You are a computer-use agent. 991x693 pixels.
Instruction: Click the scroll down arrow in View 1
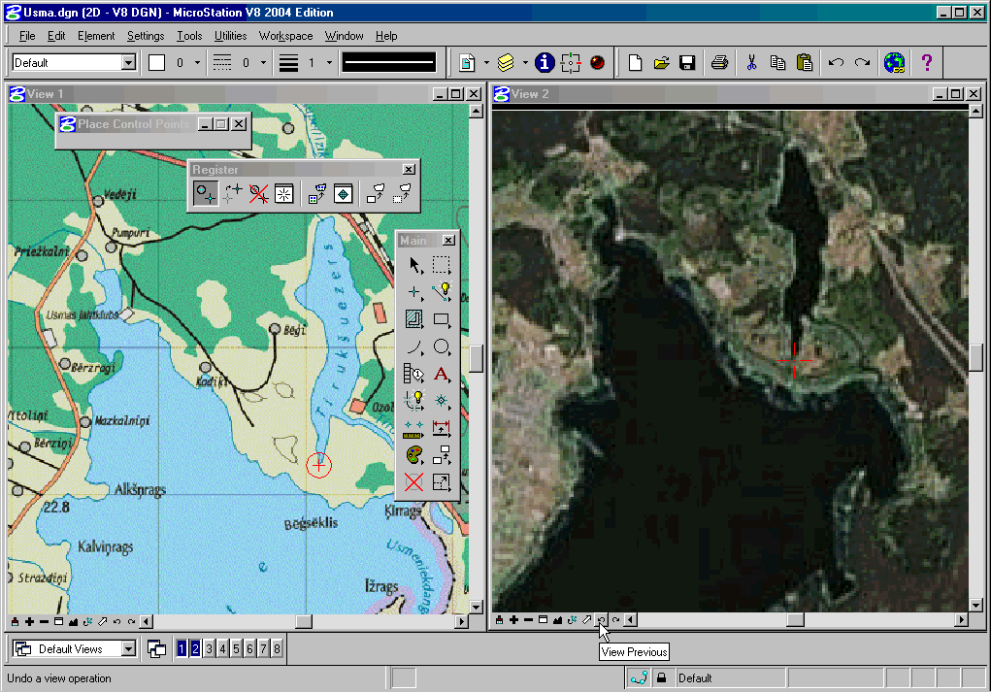[x=477, y=607]
